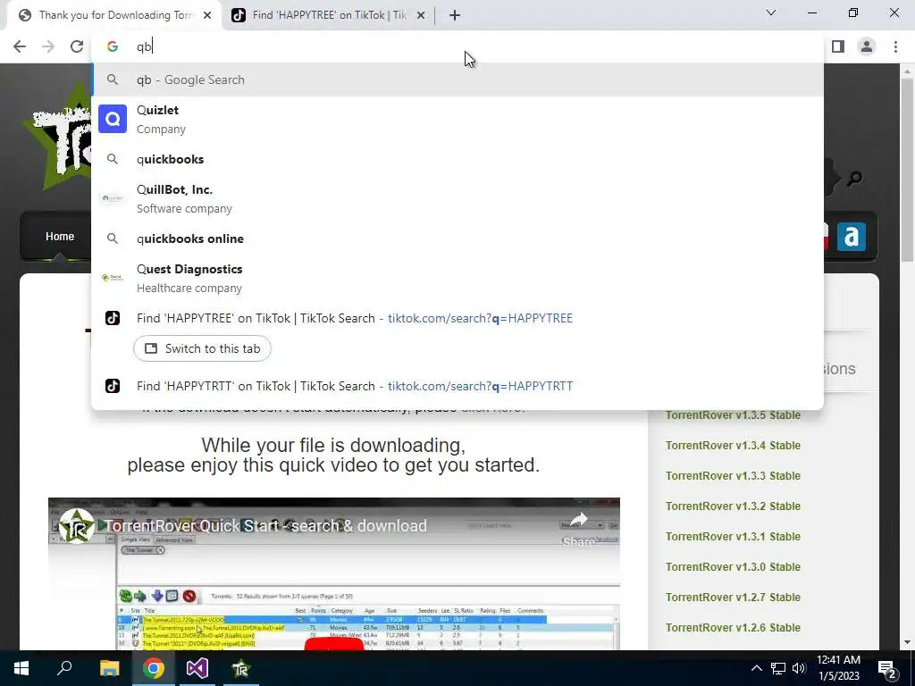Open tiktok.com/search?q=HAPPYTREE suggestion
The width and height of the screenshot is (915, 686).
coord(457,318)
